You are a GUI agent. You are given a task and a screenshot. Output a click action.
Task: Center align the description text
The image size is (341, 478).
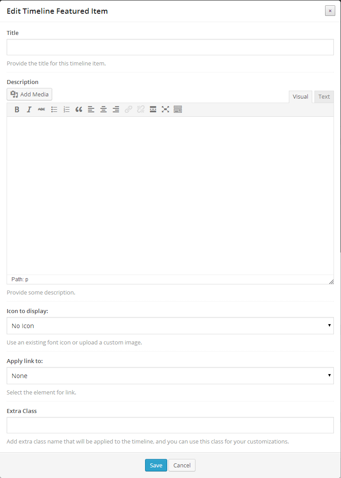[103, 109]
